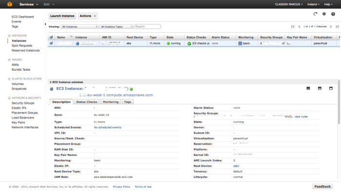Click the AWS orange cube logo

point(10,4)
